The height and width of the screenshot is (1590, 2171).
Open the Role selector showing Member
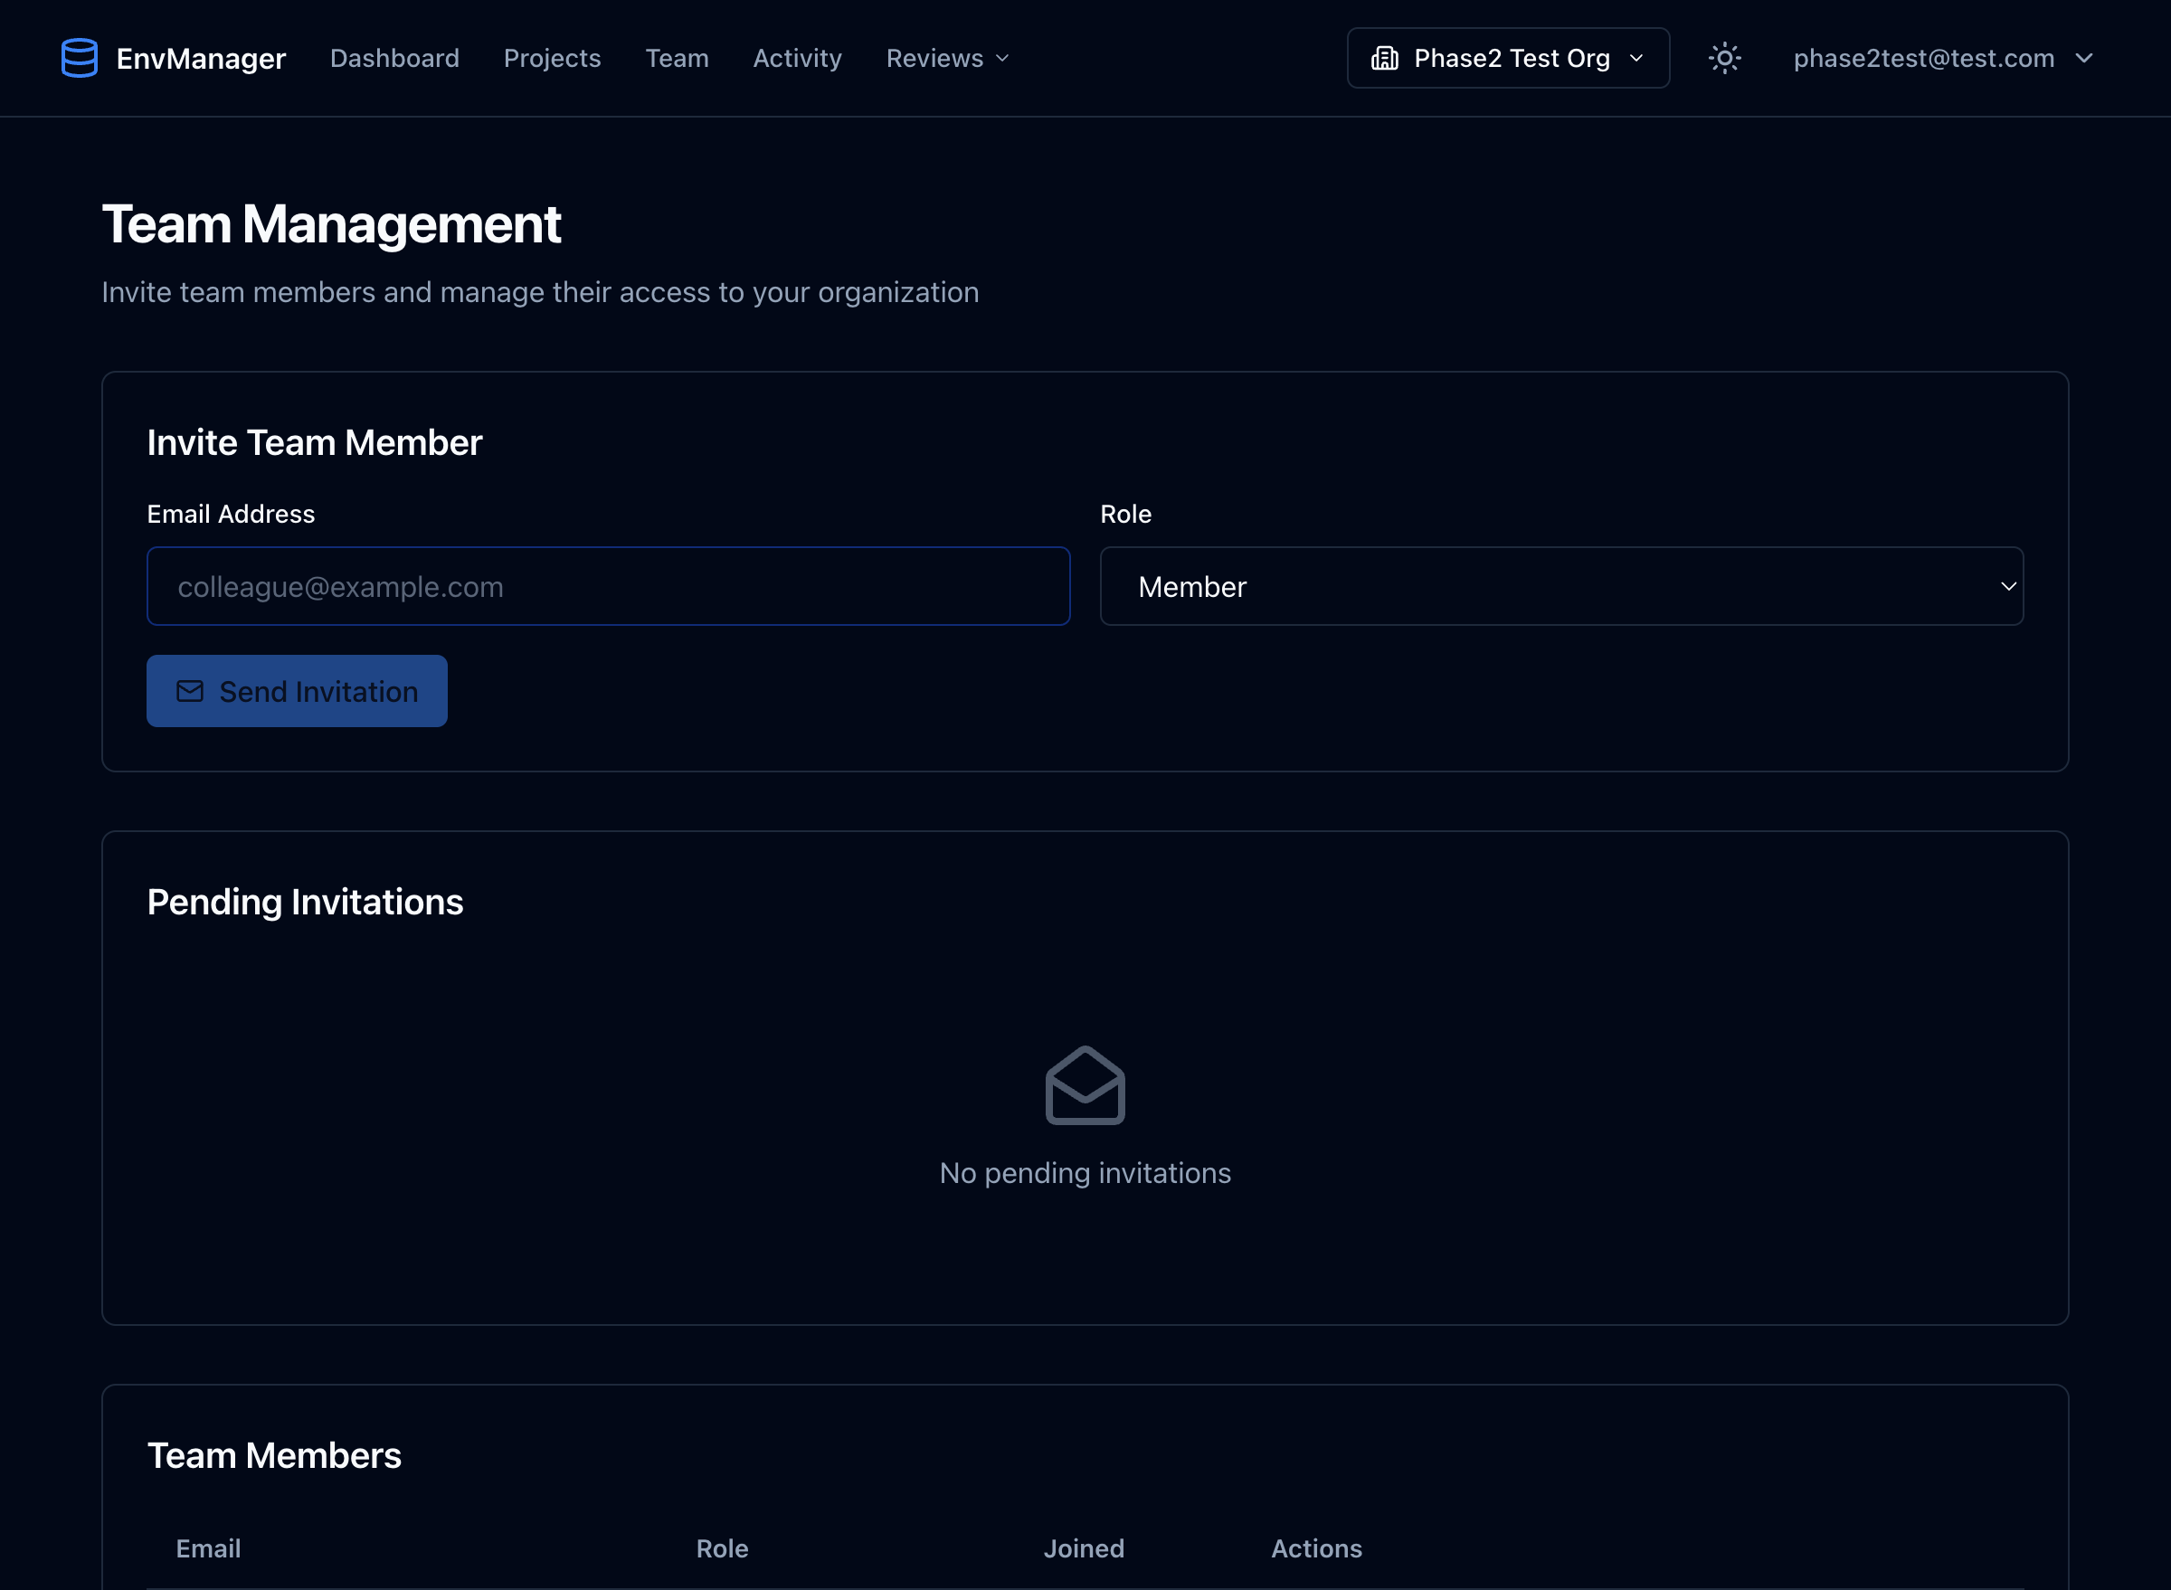tap(1560, 586)
